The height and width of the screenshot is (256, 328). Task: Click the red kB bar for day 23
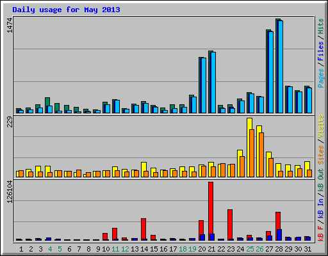pyautogui.click(x=230, y=225)
